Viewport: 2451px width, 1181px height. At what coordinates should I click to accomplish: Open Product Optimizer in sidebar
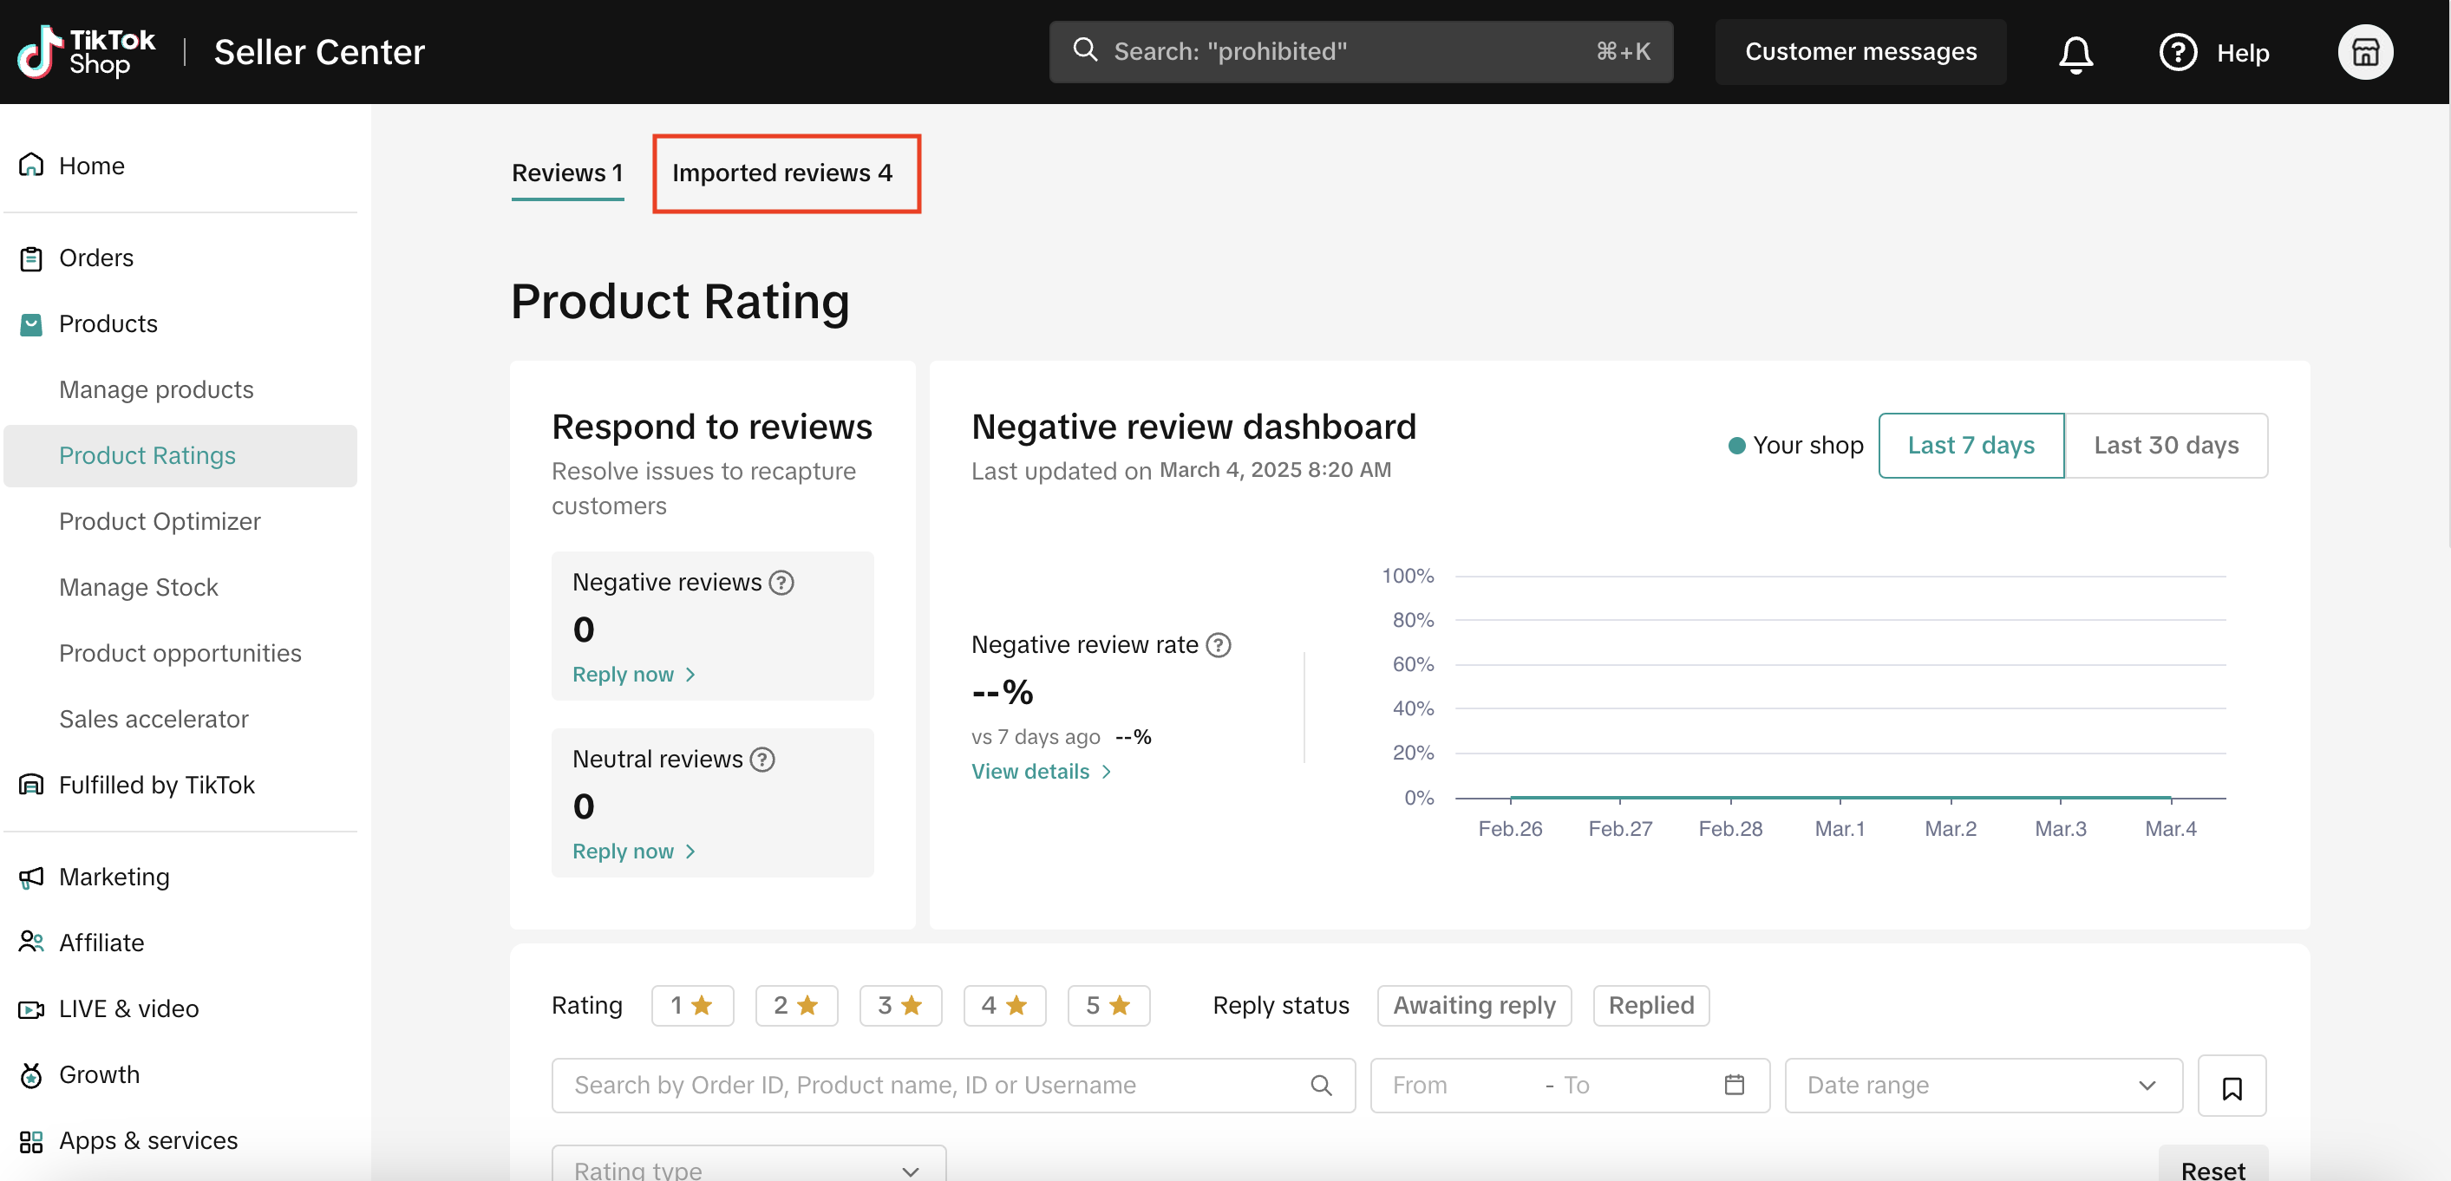(159, 521)
